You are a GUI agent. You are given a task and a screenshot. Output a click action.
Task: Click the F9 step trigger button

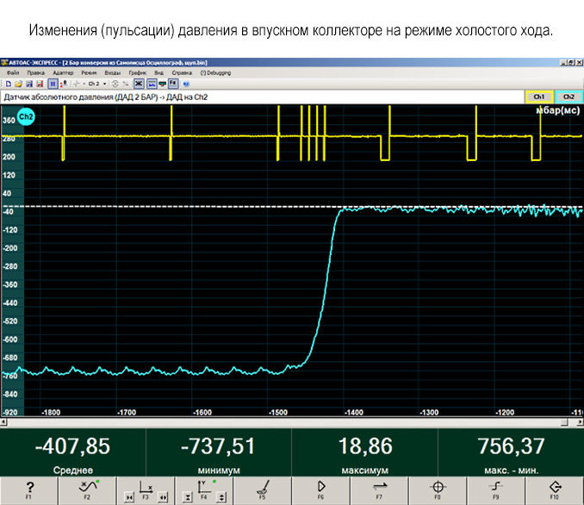(496, 490)
